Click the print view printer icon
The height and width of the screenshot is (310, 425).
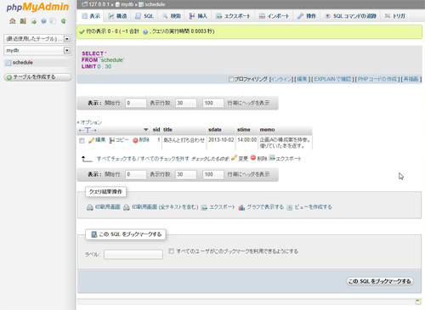point(90,207)
